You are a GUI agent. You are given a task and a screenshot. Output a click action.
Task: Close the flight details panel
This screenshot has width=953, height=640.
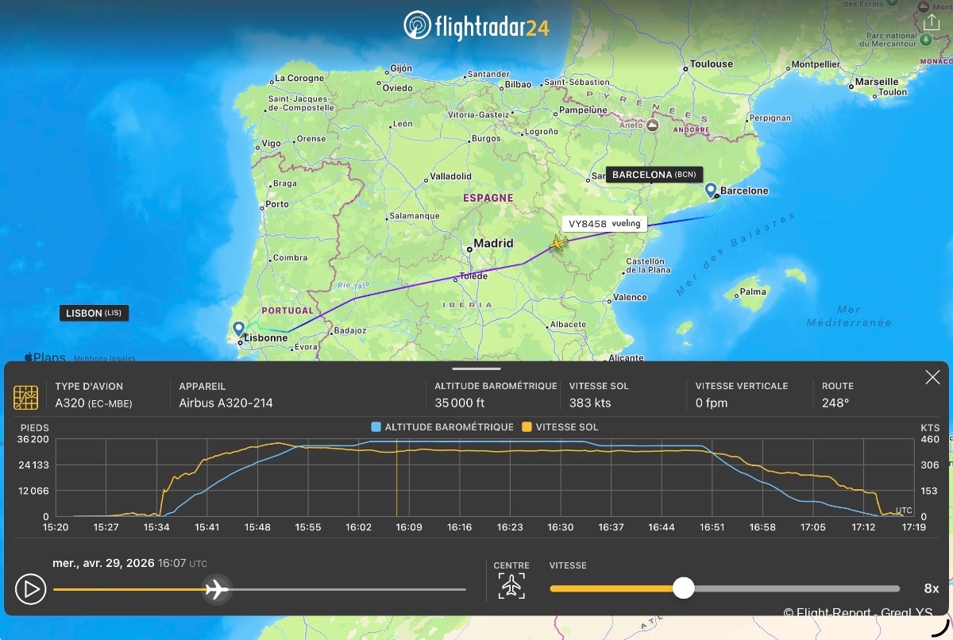click(x=932, y=377)
